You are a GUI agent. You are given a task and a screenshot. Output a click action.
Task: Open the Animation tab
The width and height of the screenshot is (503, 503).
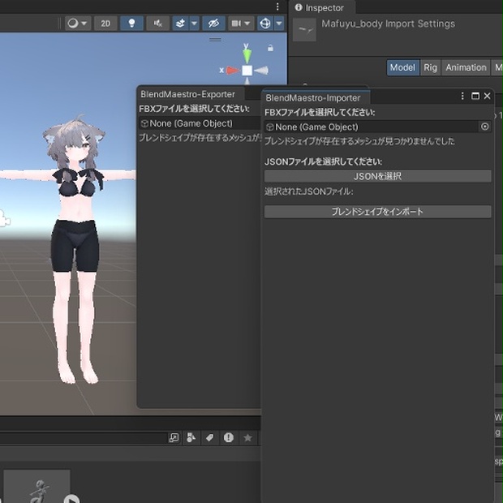click(466, 67)
